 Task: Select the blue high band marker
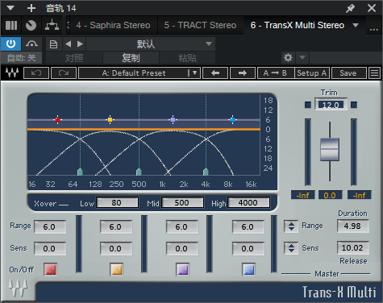tap(233, 119)
